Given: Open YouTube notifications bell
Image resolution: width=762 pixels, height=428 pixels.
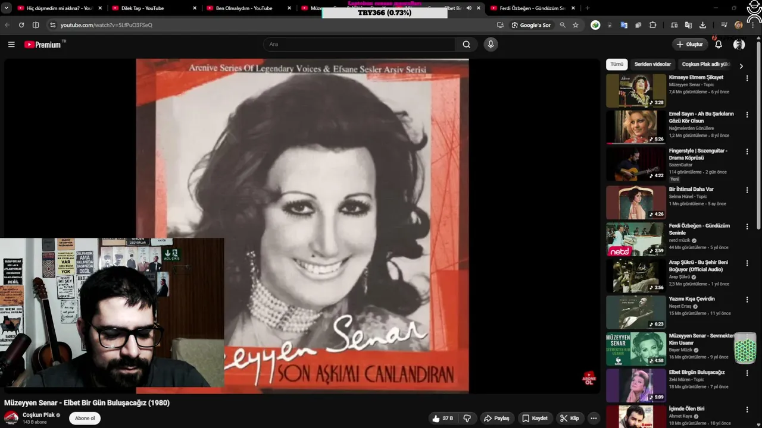Looking at the screenshot, I should coord(719,44).
